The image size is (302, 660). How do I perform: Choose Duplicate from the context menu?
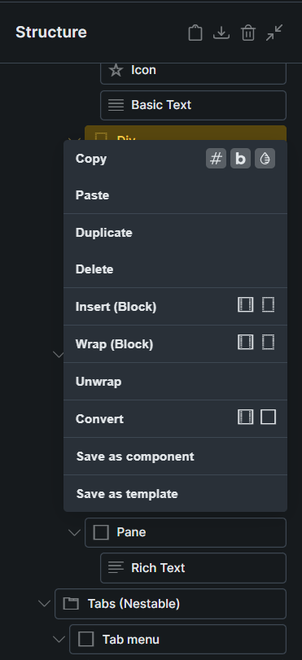tap(175, 233)
